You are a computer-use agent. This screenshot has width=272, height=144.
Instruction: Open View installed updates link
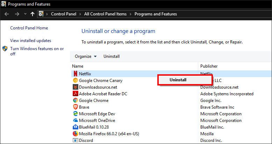31,41
